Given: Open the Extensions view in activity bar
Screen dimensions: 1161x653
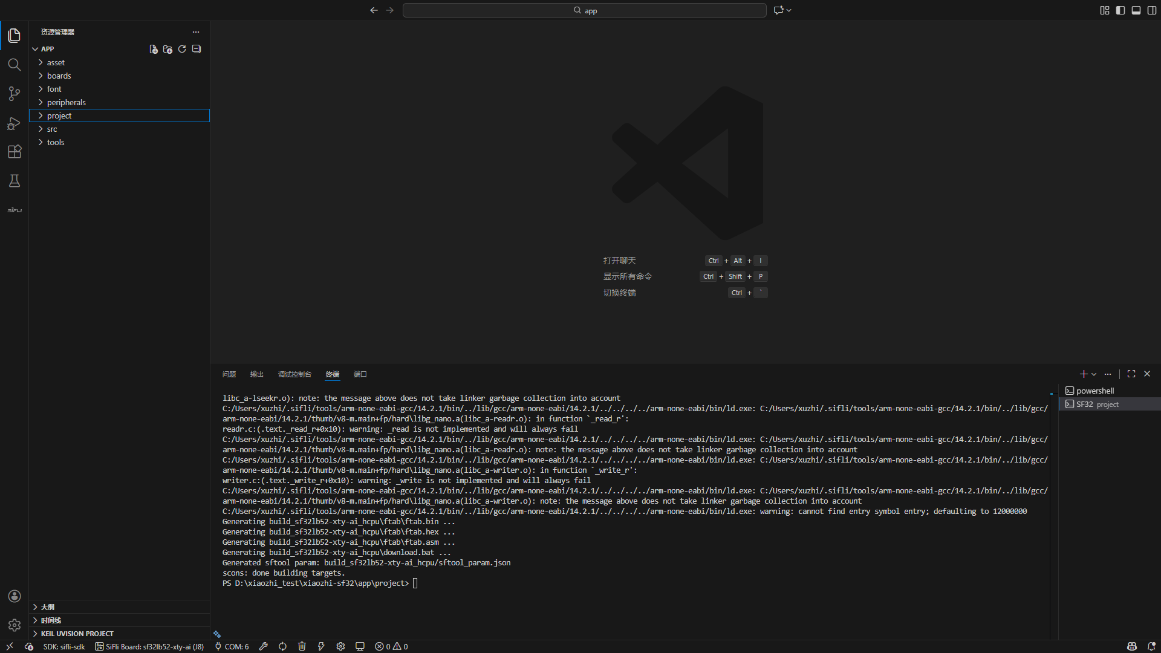Looking at the screenshot, I should point(15,152).
